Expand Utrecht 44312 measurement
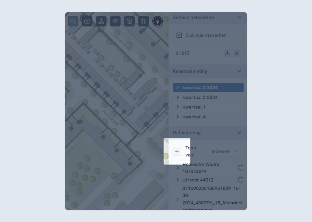 [178, 180]
